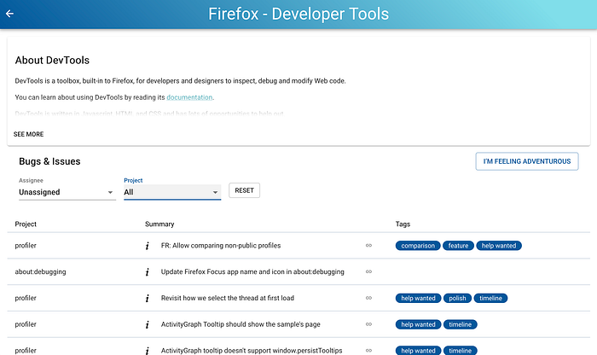Click the Project column header
This screenshot has height=355, width=597.
(x=26, y=224)
